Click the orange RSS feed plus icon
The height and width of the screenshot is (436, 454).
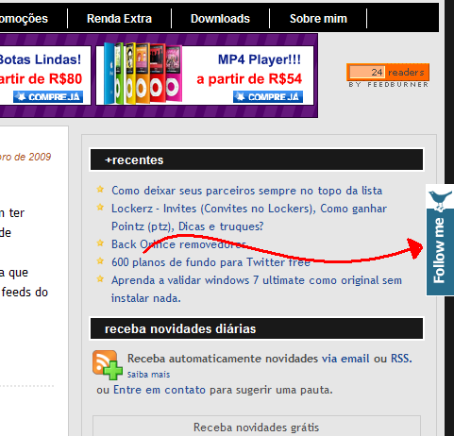click(108, 364)
